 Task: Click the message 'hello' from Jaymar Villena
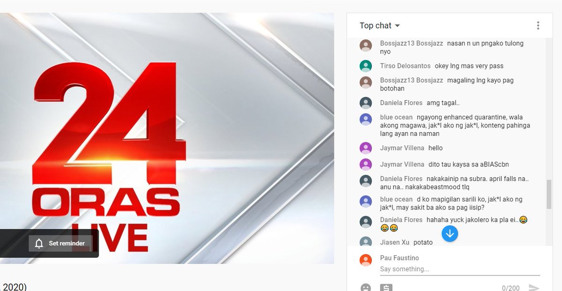point(436,148)
